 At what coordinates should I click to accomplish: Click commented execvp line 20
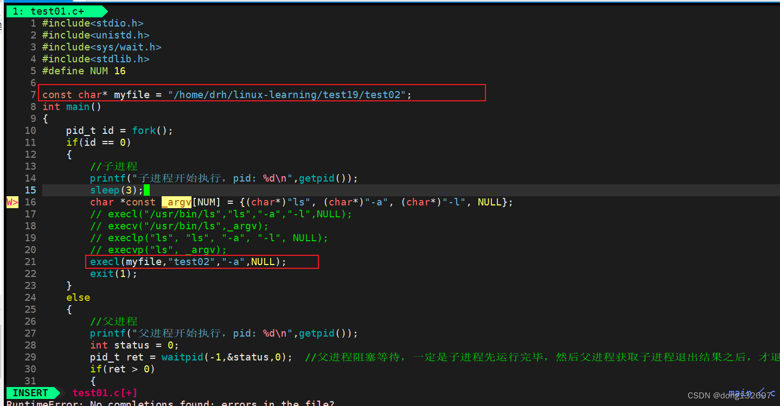(158, 250)
